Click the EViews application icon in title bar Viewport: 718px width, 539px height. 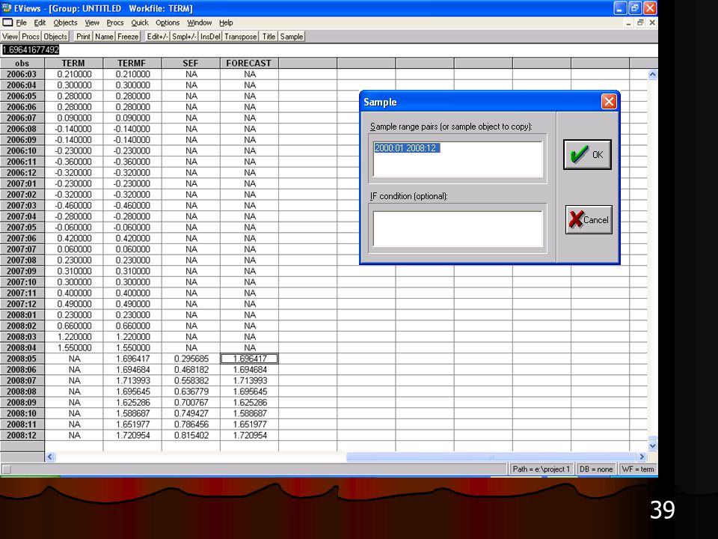pyautogui.click(x=7, y=8)
